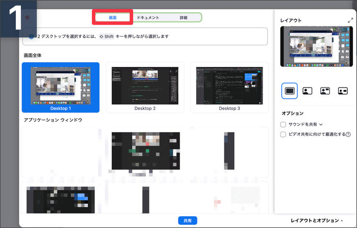The height and width of the screenshot is (228, 357).
Task: Go to the 詳細 tab
Action: pyautogui.click(x=184, y=17)
